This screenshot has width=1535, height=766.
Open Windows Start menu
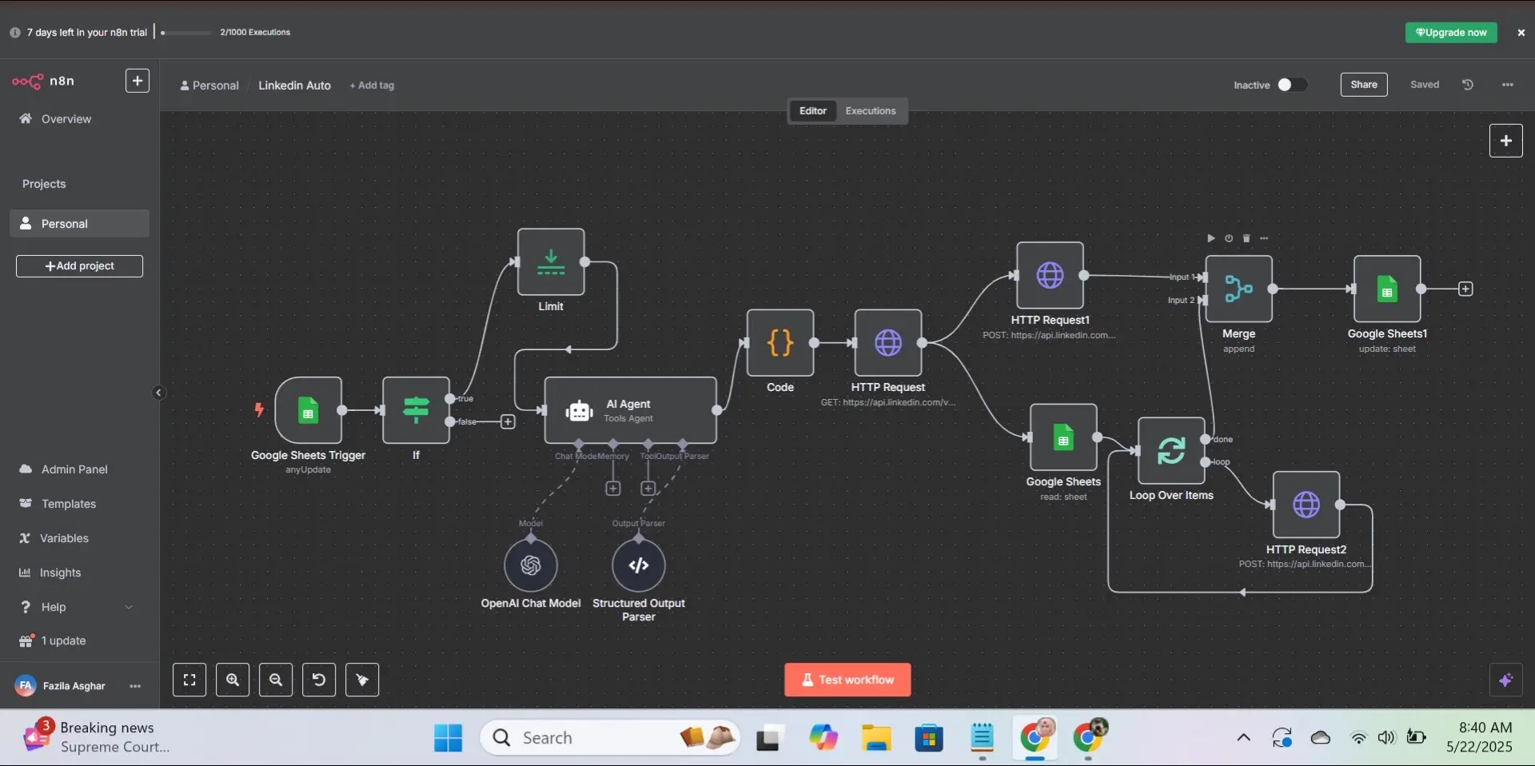[x=448, y=738]
